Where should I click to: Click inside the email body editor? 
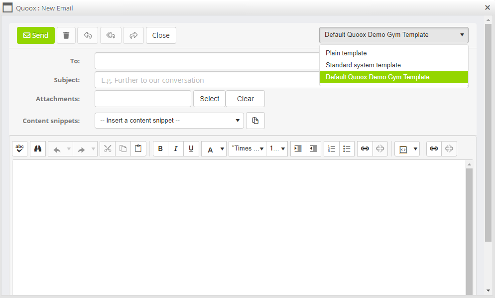tap(239, 228)
